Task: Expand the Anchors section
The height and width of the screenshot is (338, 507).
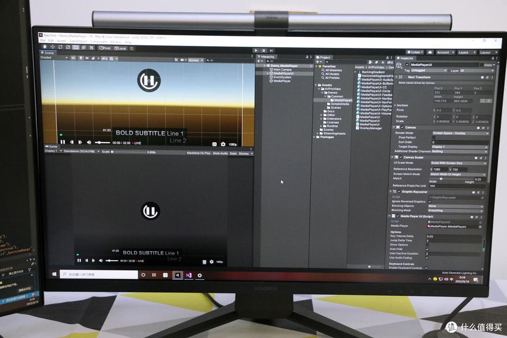Action: click(x=395, y=105)
